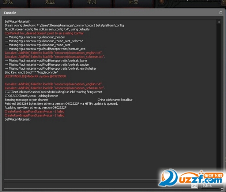Select the 'portrait_pudge' missing material line
This screenshot has height=192, width=226.
[47, 64]
